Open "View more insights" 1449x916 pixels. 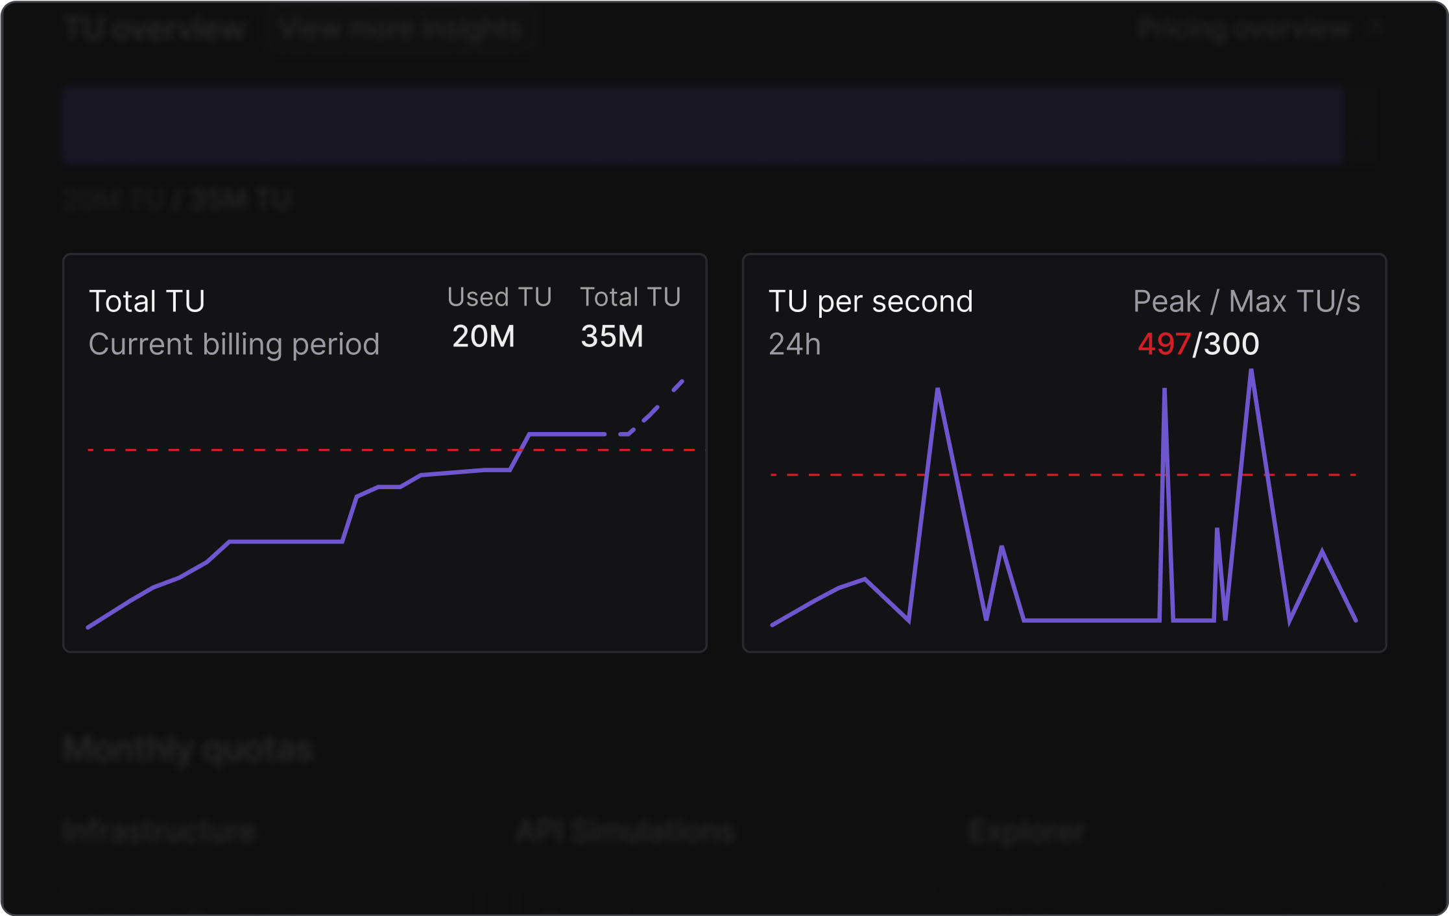point(399,29)
